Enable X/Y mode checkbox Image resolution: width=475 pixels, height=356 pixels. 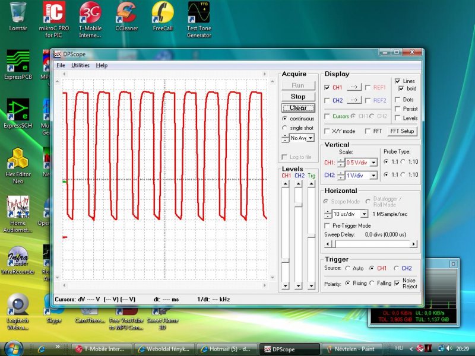pos(327,131)
